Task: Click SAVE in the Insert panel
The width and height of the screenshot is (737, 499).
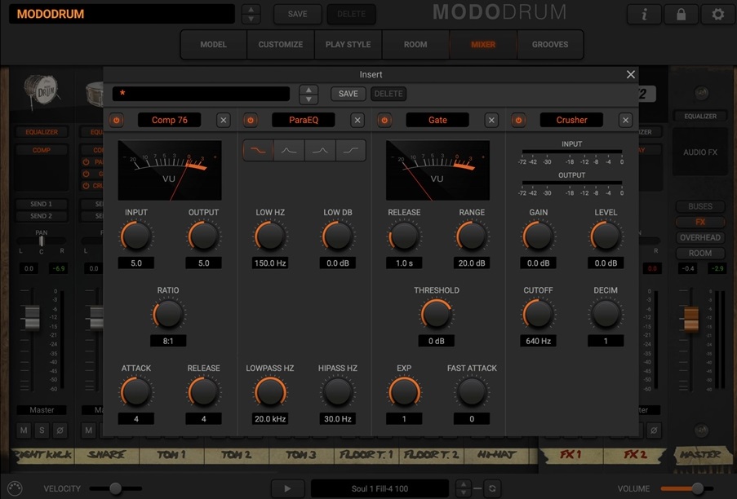Action: [x=349, y=94]
